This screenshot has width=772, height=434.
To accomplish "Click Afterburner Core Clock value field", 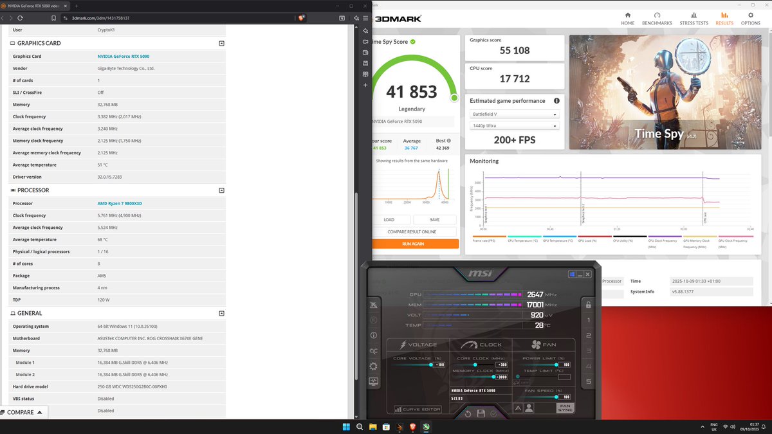I will click(502, 365).
